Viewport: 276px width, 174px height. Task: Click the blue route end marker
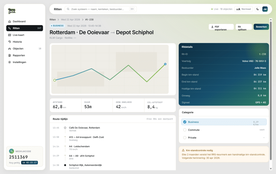point(165,64)
